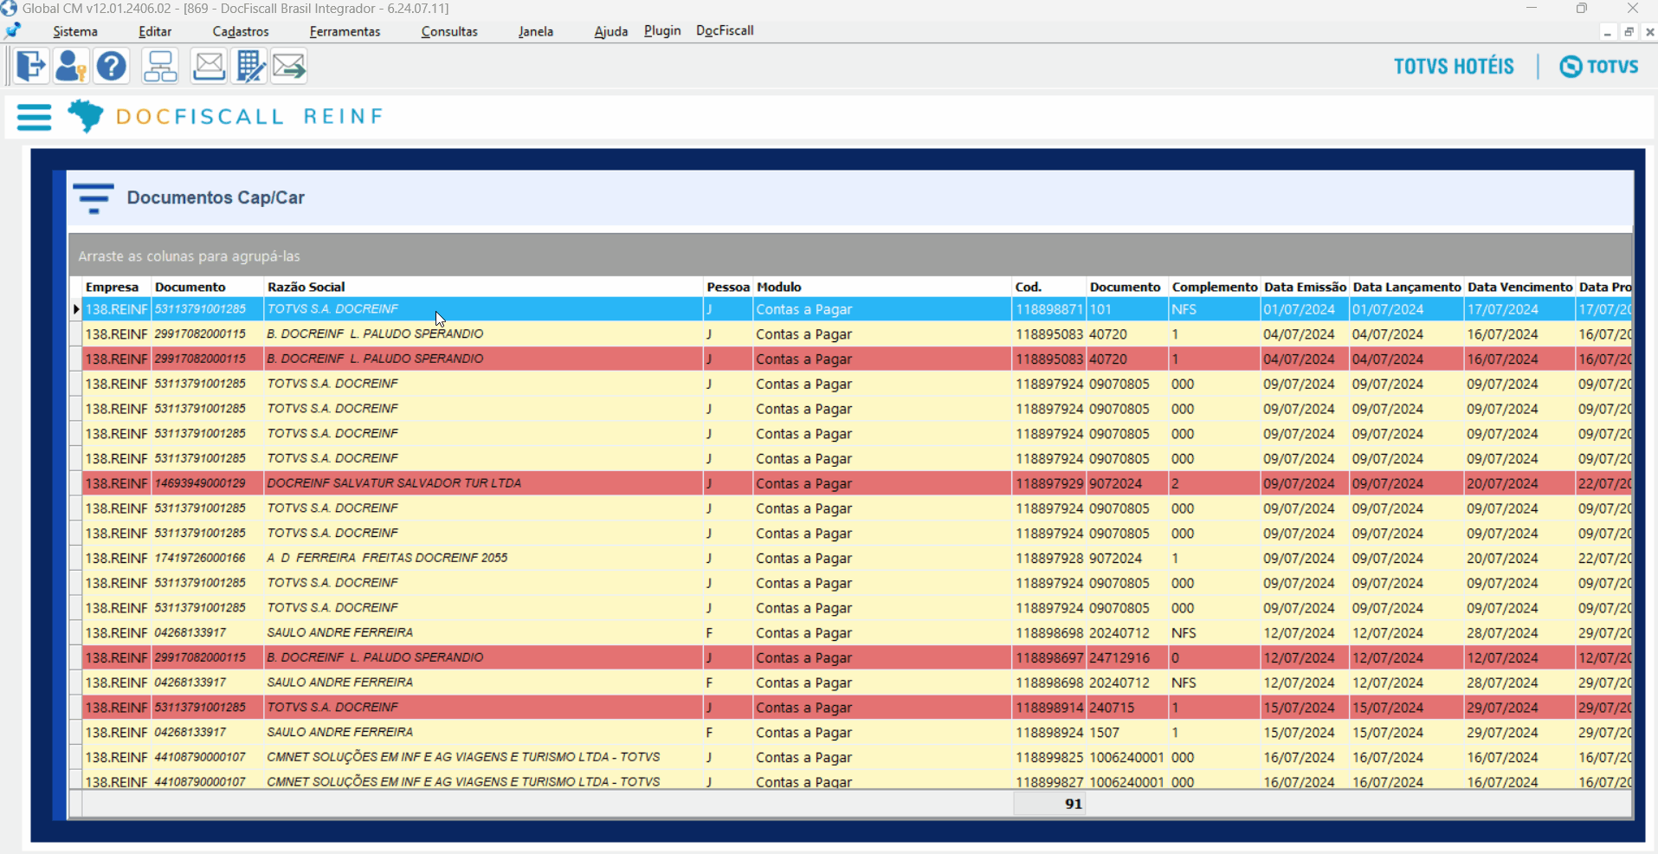The width and height of the screenshot is (1658, 854).
Task: Click the network computers toolbar icon
Action: (160, 66)
